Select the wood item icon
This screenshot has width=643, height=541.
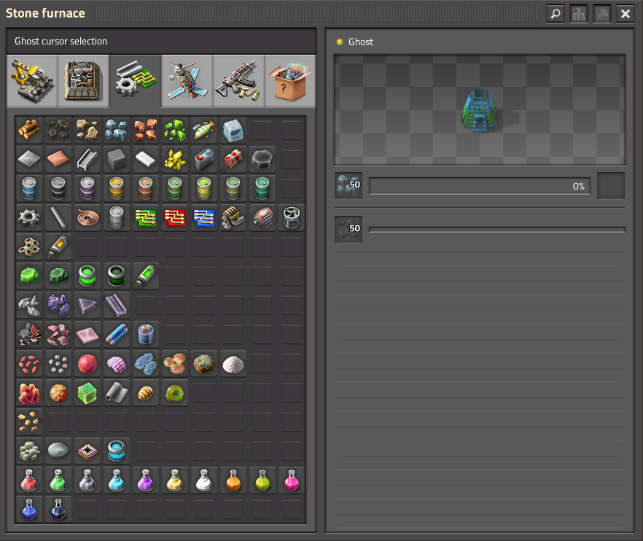tap(29, 131)
